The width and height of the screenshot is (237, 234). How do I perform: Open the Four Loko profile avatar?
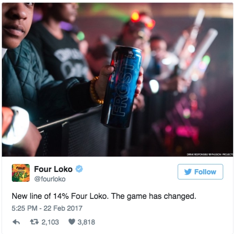pos(21,173)
